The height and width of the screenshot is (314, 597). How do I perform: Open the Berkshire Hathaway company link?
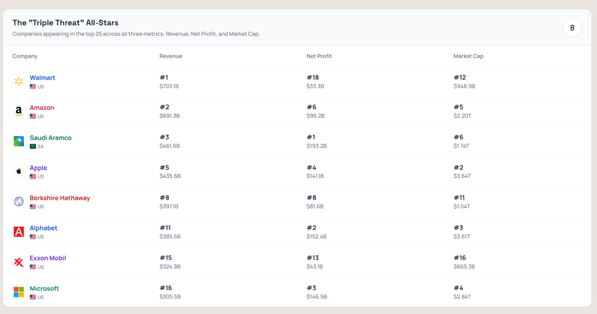(x=60, y=198)
